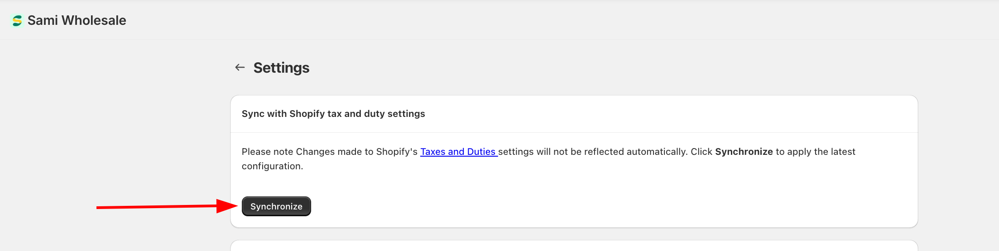The image size is (999, 251).
Task: Open the Taxes and Duties link
Action: coord(458,152)
